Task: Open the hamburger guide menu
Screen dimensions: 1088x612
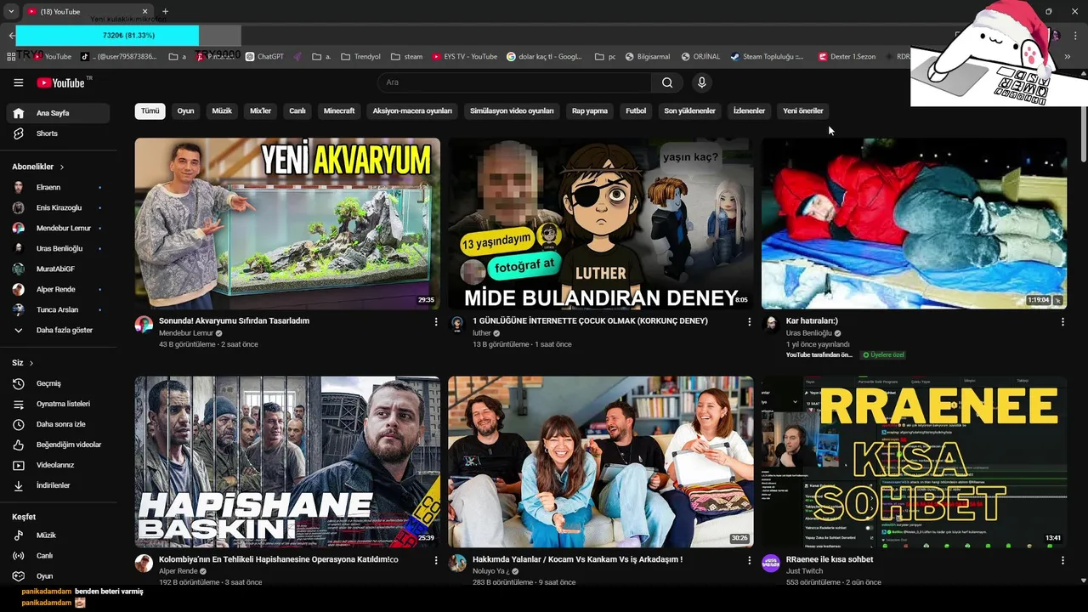Action: tap(18, 82)
